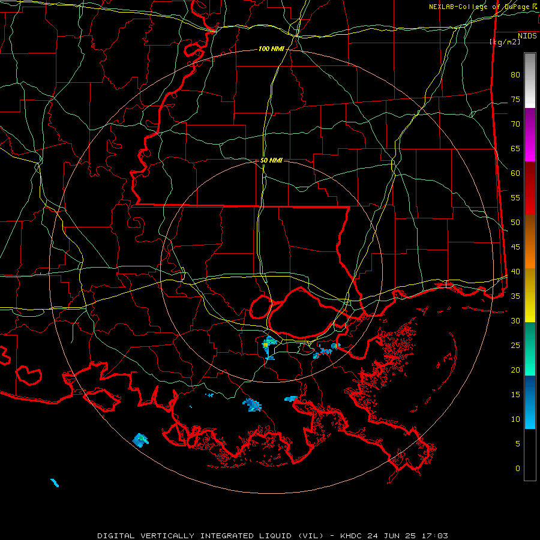Click the 40 value on the legend
The width and height of the screenshot is (540, 540).
515,272
